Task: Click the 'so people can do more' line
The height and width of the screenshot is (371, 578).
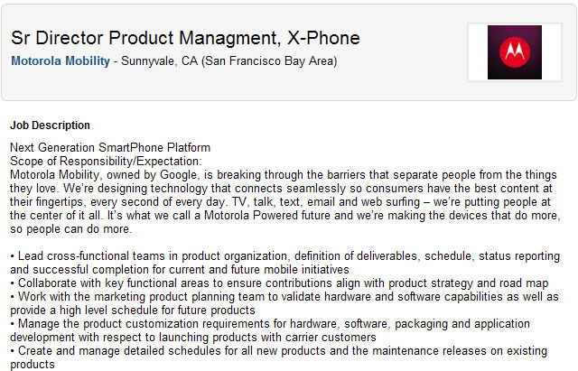Action: [70, 228]
